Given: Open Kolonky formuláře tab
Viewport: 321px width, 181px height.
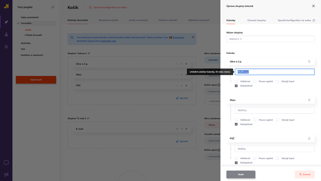Looking at the screenshot, I should point(78,20).
